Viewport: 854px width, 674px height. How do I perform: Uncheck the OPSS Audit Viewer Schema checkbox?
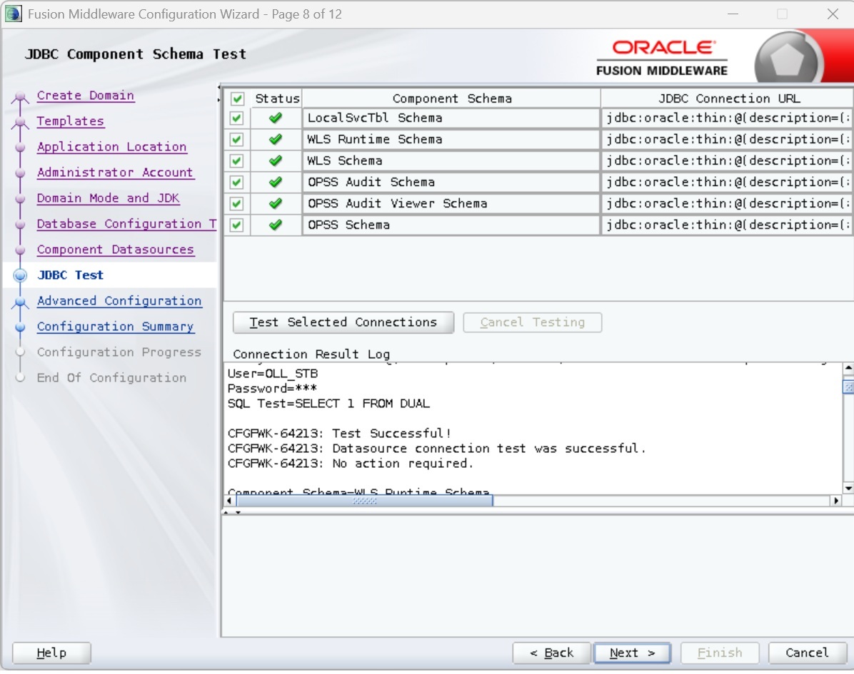point(237,204)
